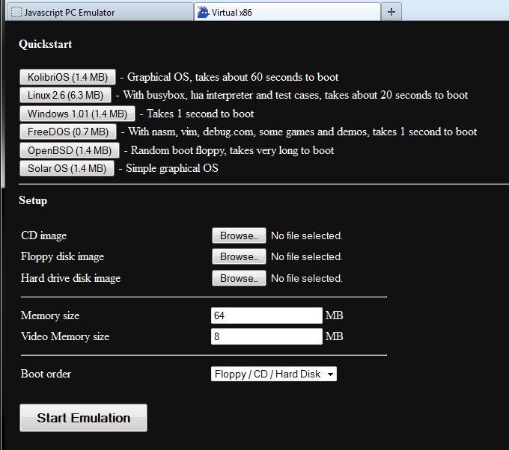The height and width of the screenshot is (450, 509).
Task: Switch to the Javascript PC Emulator tab
Action: (x=100, y=12)
